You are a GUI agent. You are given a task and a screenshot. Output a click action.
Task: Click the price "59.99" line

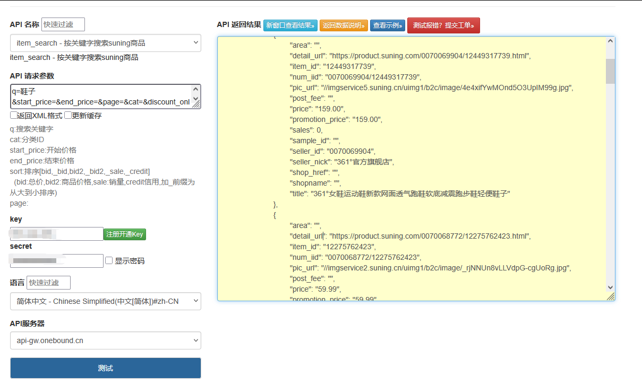(315, 289)
